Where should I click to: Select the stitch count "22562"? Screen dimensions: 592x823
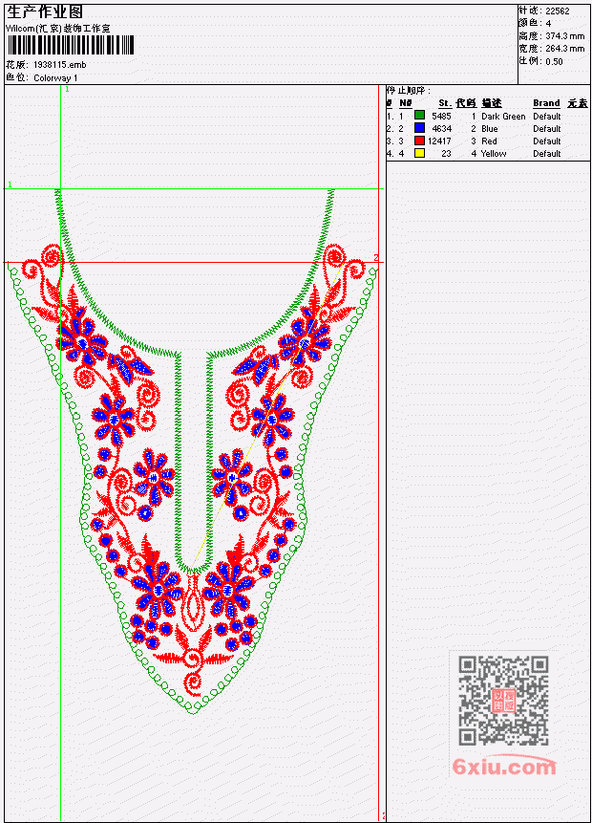pyautogui.click(x=558, y=11)
